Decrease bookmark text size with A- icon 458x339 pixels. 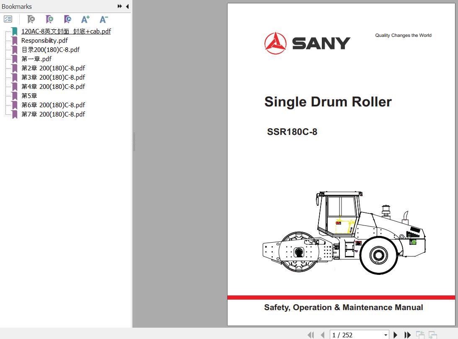(x=104, y=19)
